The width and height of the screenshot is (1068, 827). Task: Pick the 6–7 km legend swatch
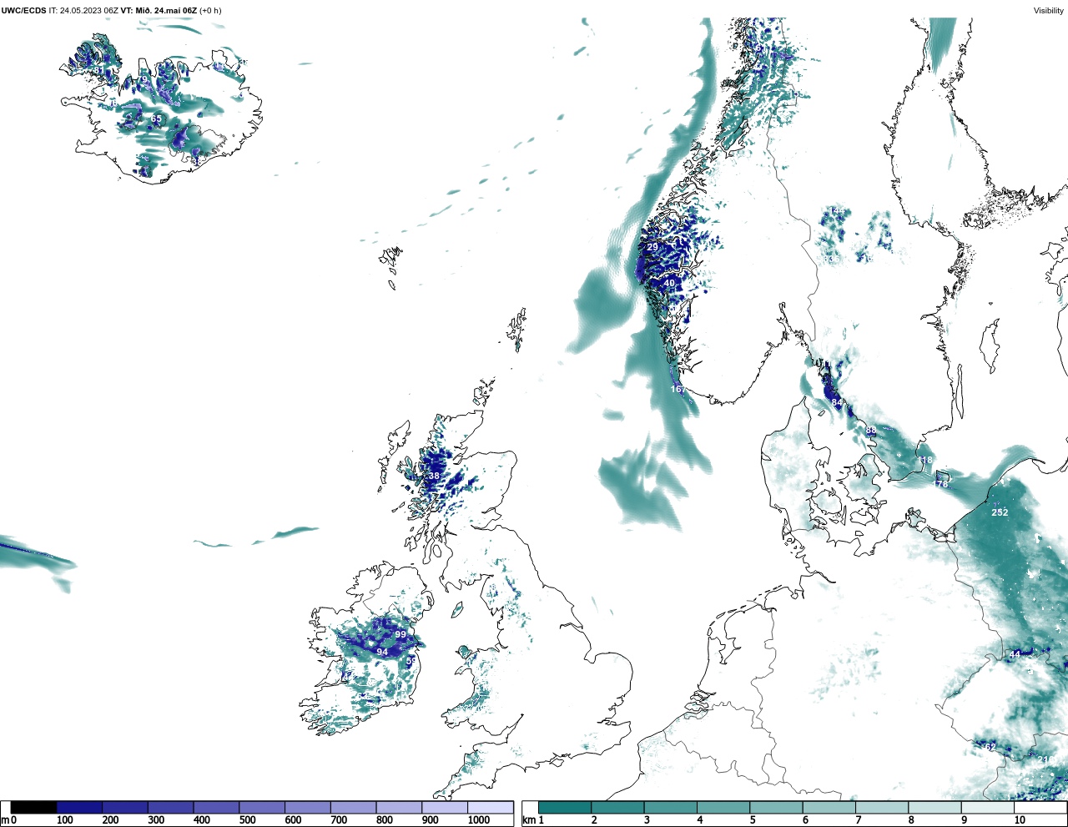pyautogui.click(x=829, y=807)
